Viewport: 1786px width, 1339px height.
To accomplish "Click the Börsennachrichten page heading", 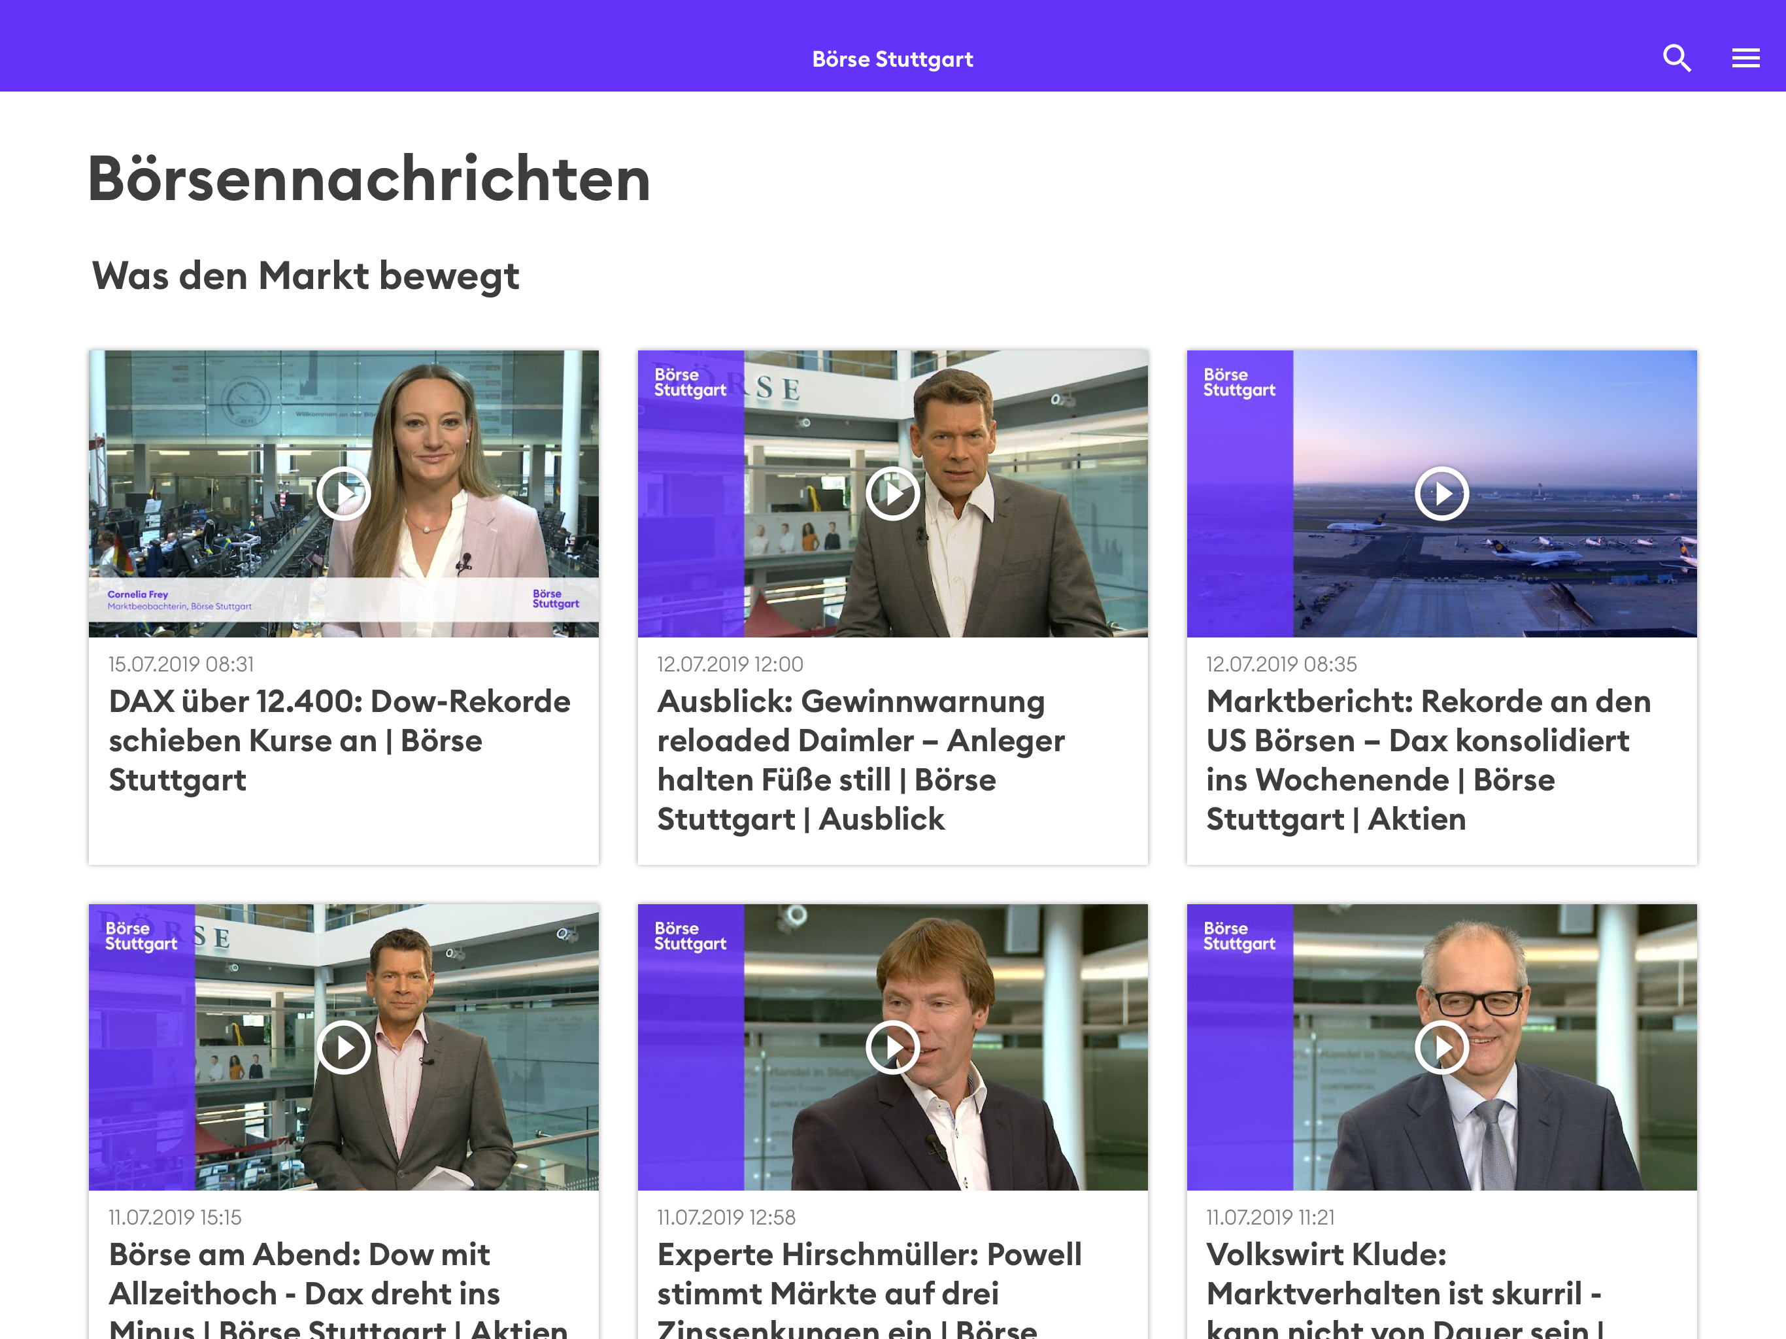I will [x=369, y=178].
